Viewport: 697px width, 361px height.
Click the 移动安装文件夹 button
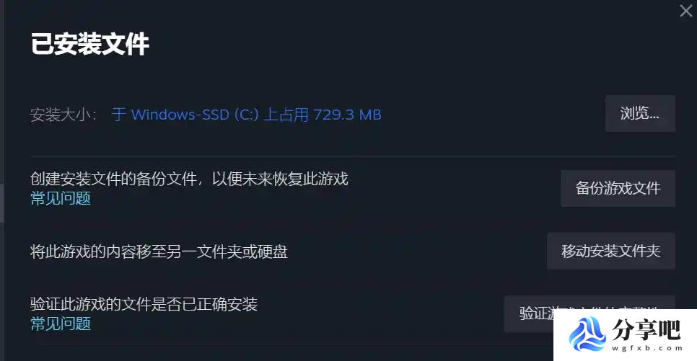click(611, 251)
